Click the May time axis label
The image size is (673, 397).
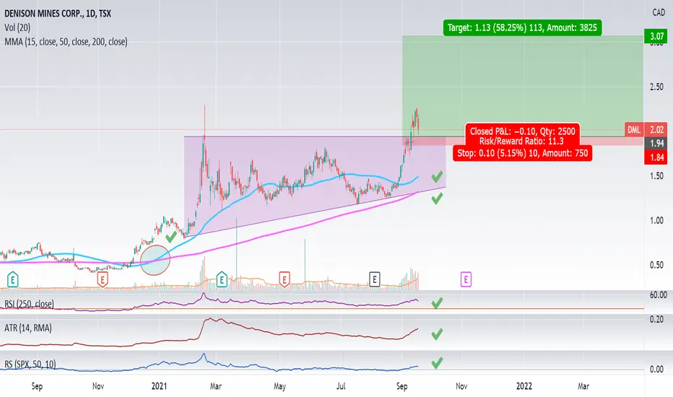click(279, 386)
